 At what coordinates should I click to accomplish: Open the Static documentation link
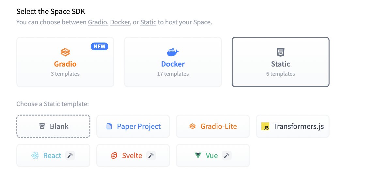[148, 22]
